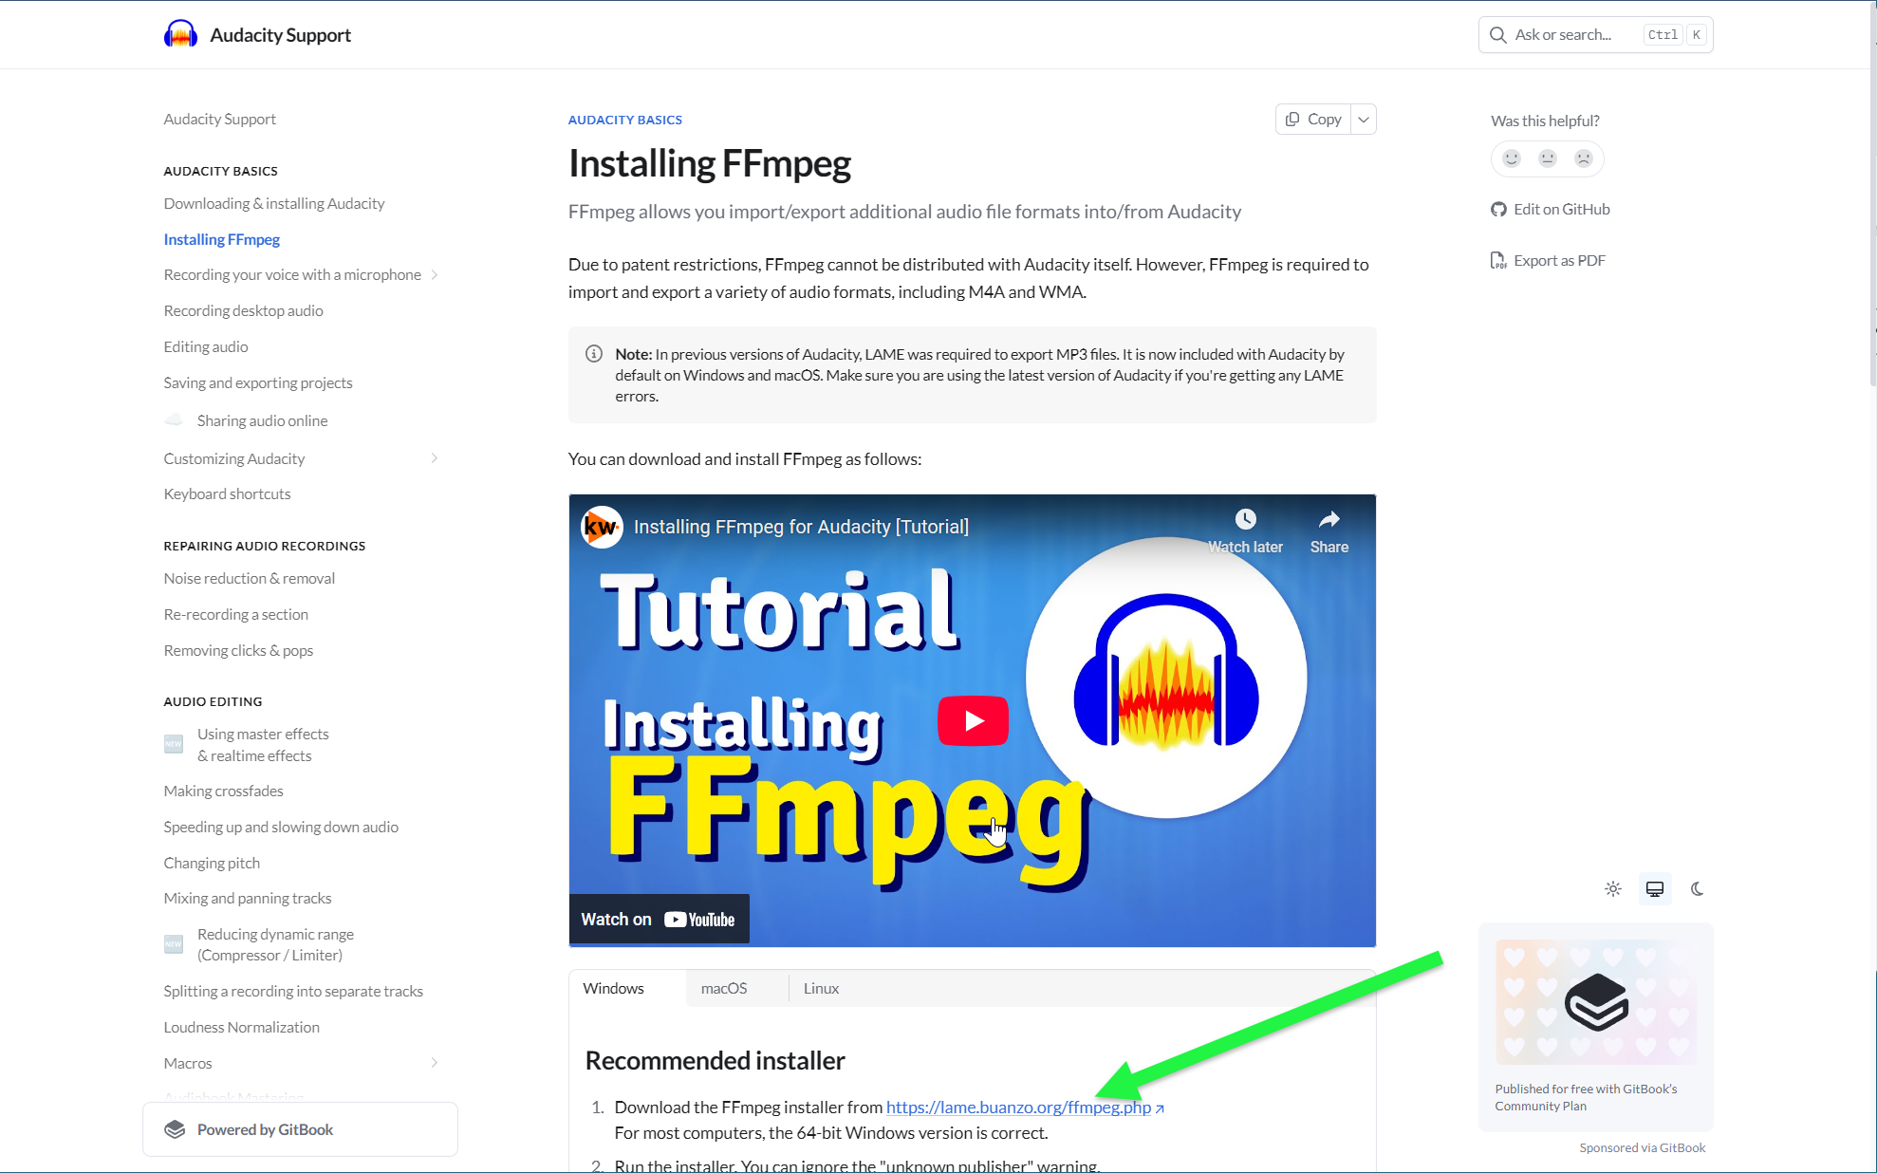Click Edit on GitHub link
1877x1173 pixels.
[1551, 210]
